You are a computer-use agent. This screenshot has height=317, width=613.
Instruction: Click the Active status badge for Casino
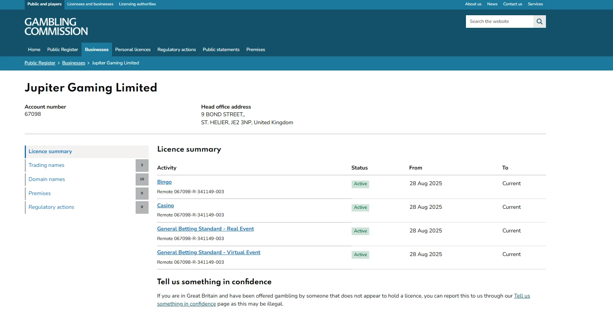pos(360,208)
